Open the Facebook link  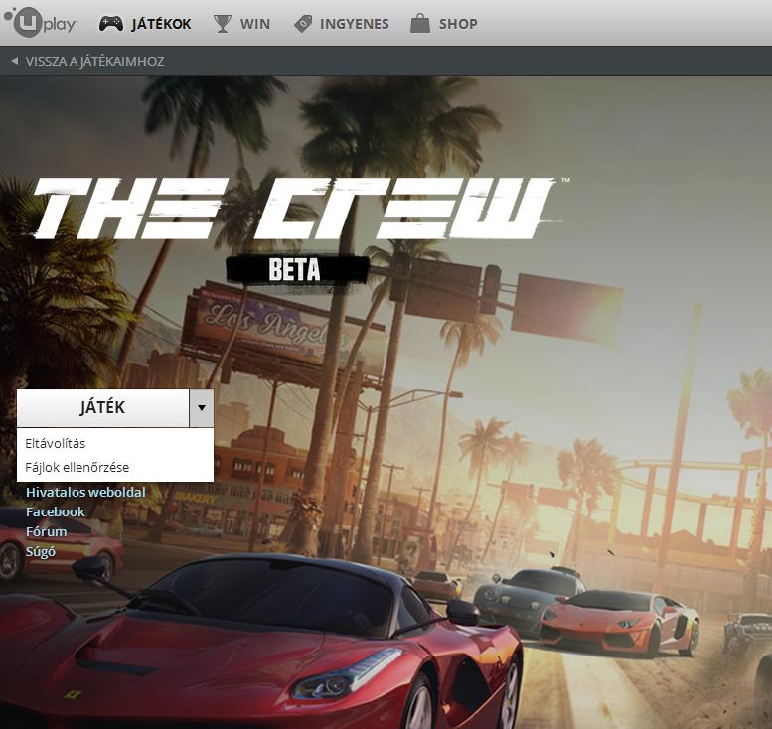tap(56, 511)
